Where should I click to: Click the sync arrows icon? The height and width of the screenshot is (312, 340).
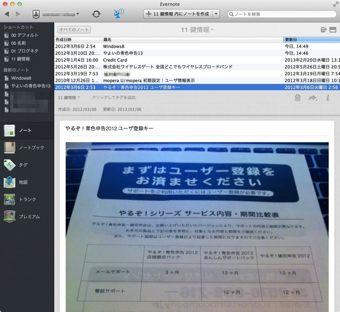(96, 14)
